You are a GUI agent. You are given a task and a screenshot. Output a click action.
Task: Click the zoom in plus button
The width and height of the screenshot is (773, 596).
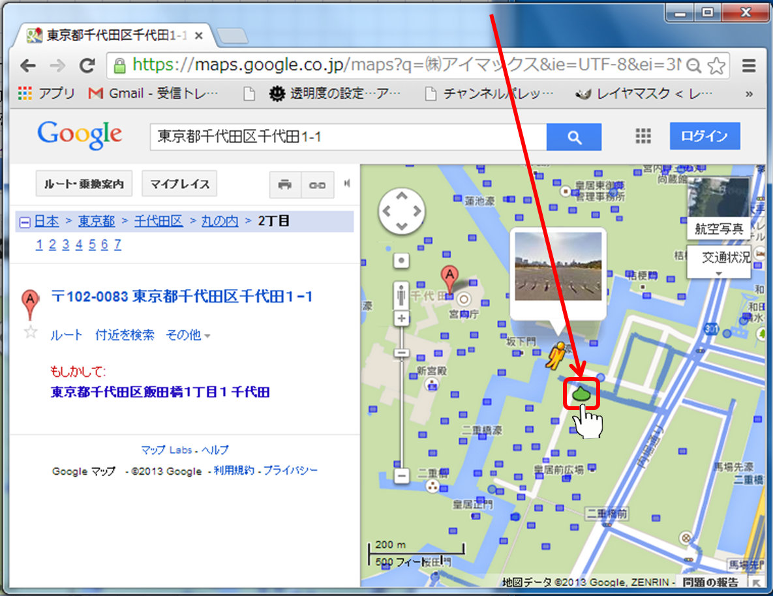pyautogui.click(x=402, y=319)
